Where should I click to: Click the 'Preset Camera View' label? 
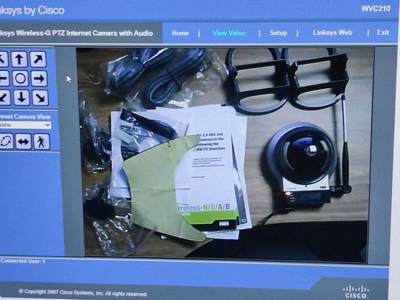(25, 117)
